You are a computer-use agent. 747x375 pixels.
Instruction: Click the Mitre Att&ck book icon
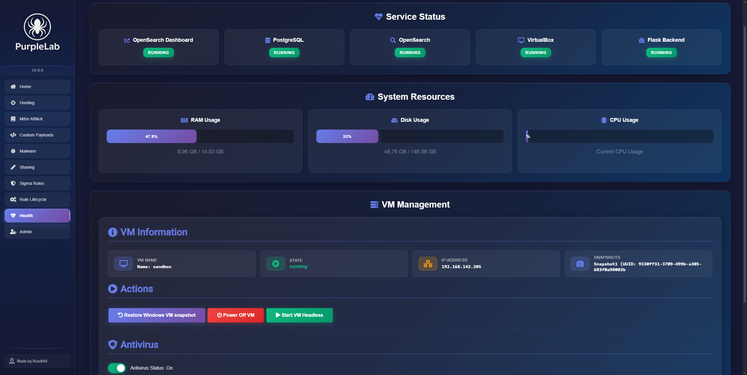pyautogui.click(x=13, y=119)
